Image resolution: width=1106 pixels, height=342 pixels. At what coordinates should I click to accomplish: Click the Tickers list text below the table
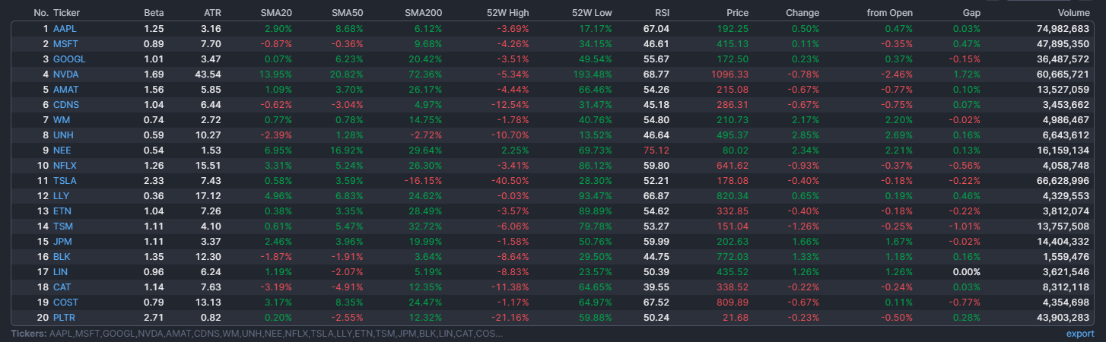257,334
